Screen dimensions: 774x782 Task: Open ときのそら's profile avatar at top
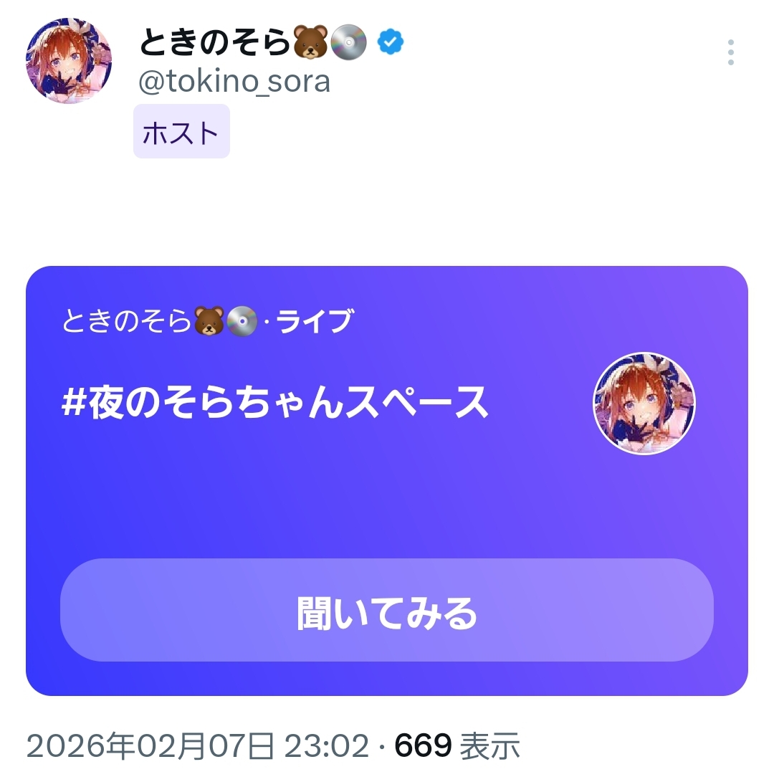(69, 60)
